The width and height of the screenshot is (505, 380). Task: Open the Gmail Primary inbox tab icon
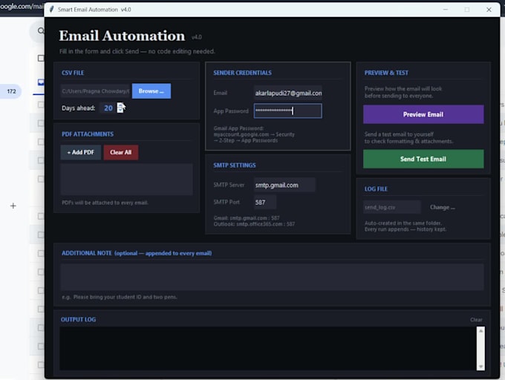(41, 82)
